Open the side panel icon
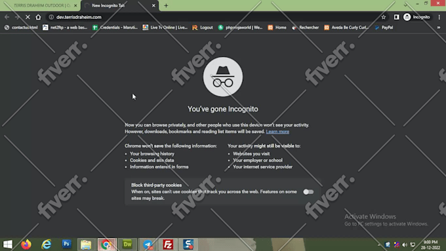This screenshot has width=446, height=251. point(396,17)
